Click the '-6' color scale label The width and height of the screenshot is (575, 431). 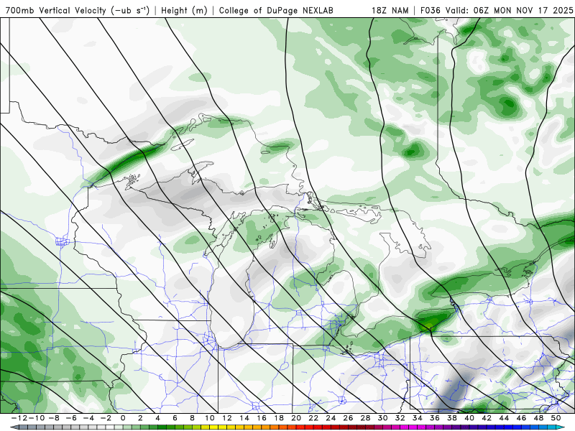(x=71, y=418)
